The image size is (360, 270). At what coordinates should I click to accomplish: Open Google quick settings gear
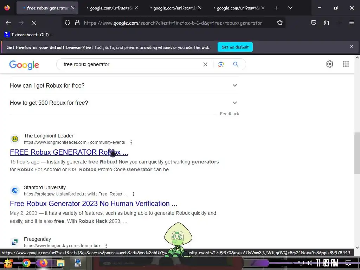click(330, 64)
